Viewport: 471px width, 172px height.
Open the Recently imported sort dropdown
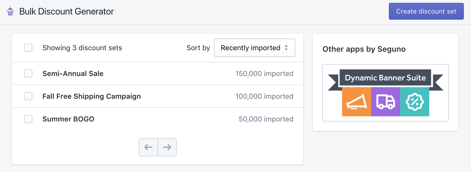(x=255, y=48)
